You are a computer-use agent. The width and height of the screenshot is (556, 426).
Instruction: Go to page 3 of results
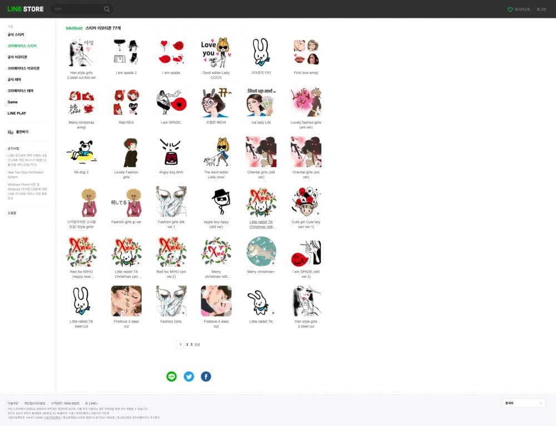[x=191, y=344]
